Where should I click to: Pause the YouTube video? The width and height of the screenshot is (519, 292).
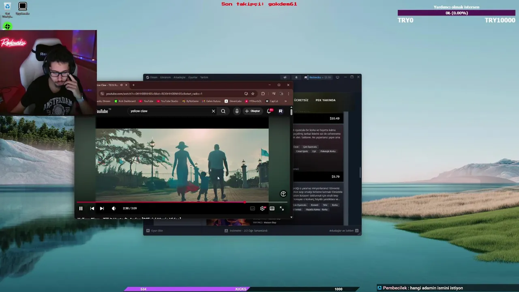pos(81,208)
